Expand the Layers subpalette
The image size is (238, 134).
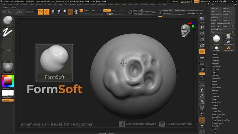click(x=214, y=73)
